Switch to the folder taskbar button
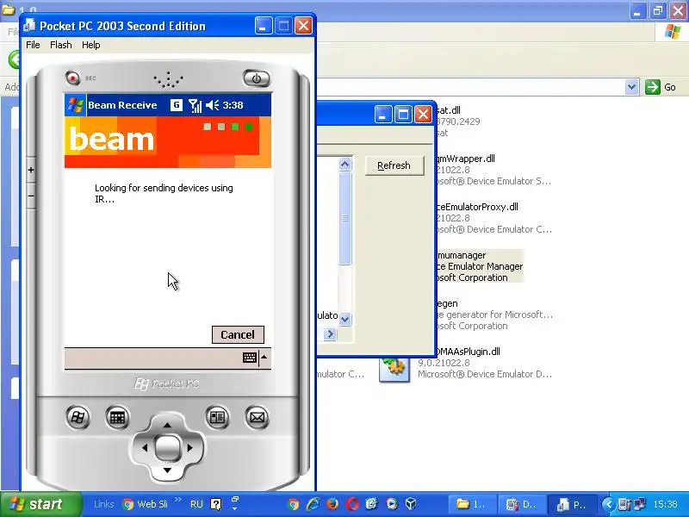The image size is (689, 517). [472, 504]
